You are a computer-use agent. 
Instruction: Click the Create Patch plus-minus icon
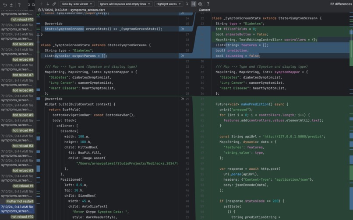point(11,4)
